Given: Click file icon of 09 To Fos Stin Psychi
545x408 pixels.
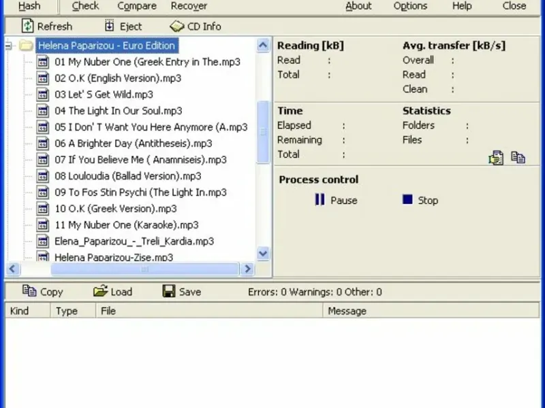Looking at the screenshot, I should (42, 192).
